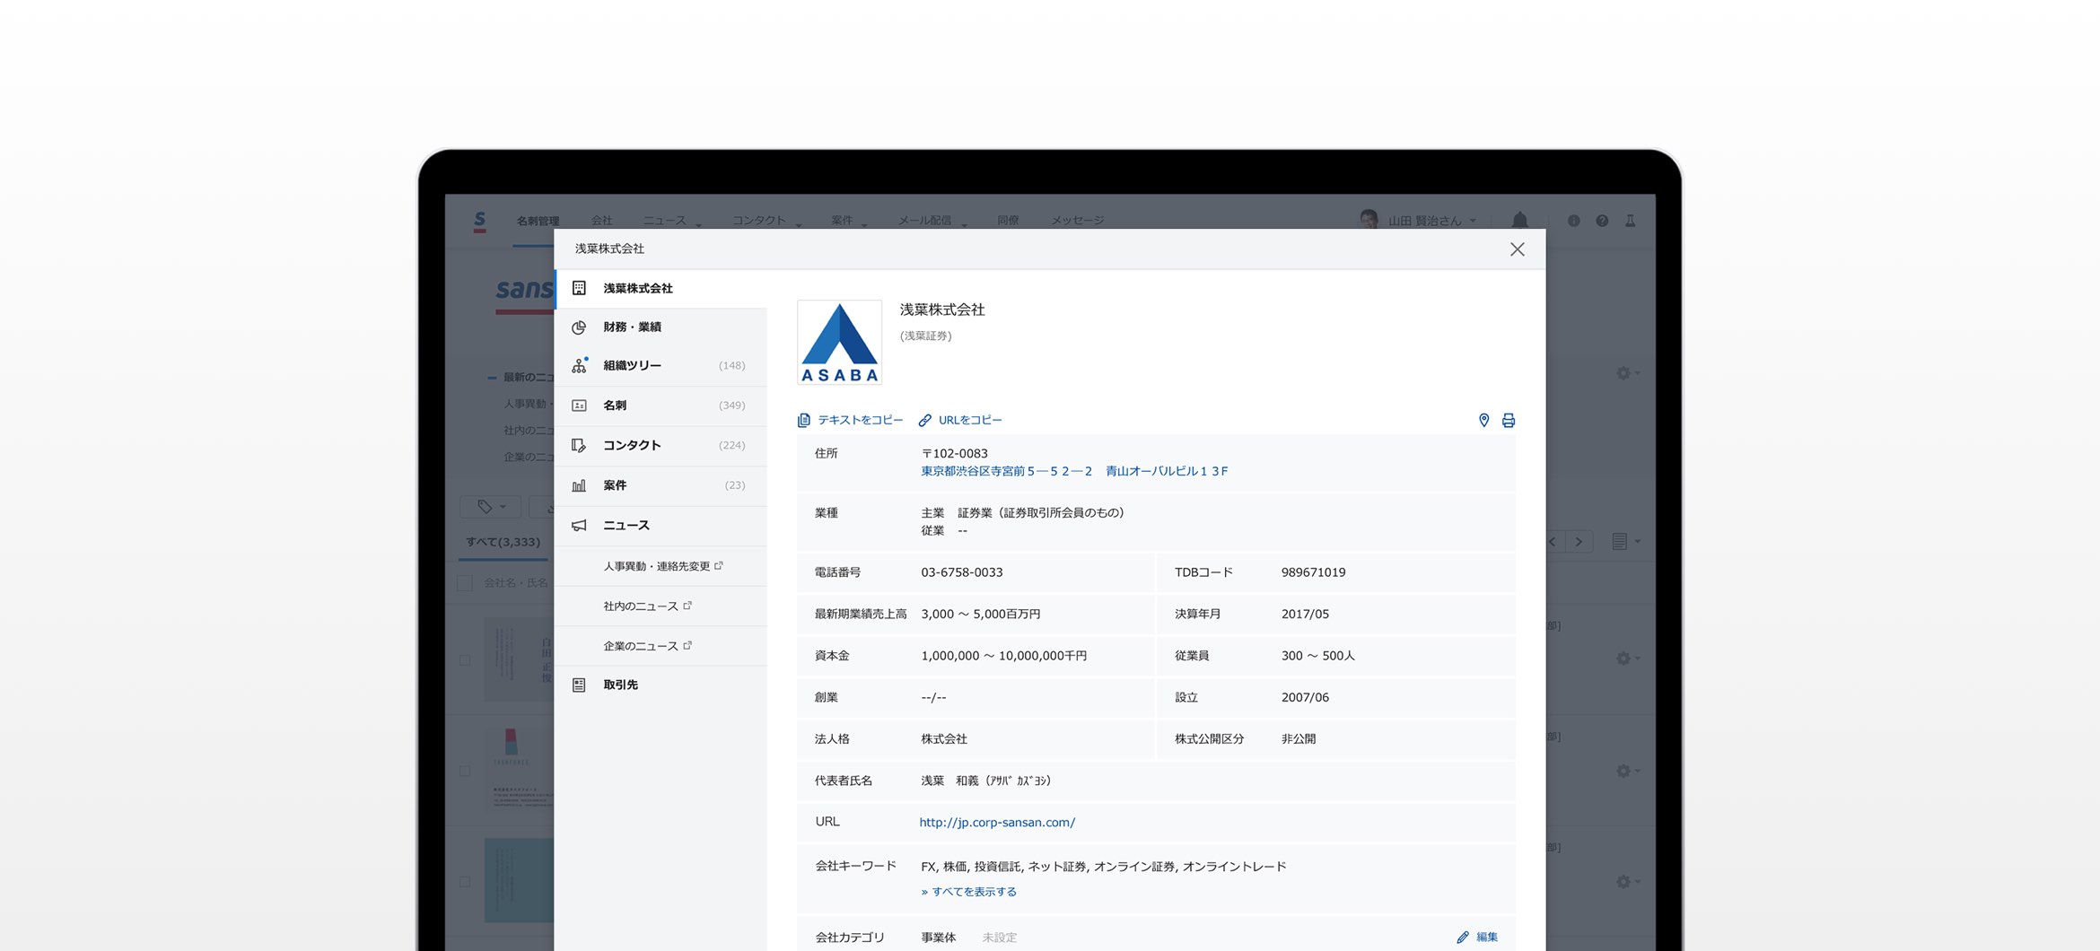Click the TDB code 989671019

1313,572
